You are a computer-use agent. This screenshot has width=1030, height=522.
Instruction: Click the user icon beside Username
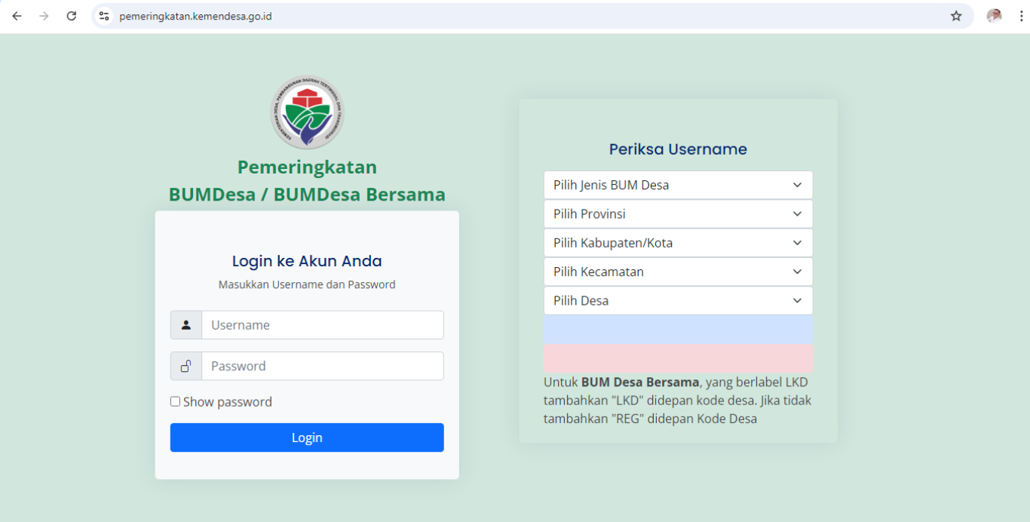pyautogui.click(x=186, y=325)
